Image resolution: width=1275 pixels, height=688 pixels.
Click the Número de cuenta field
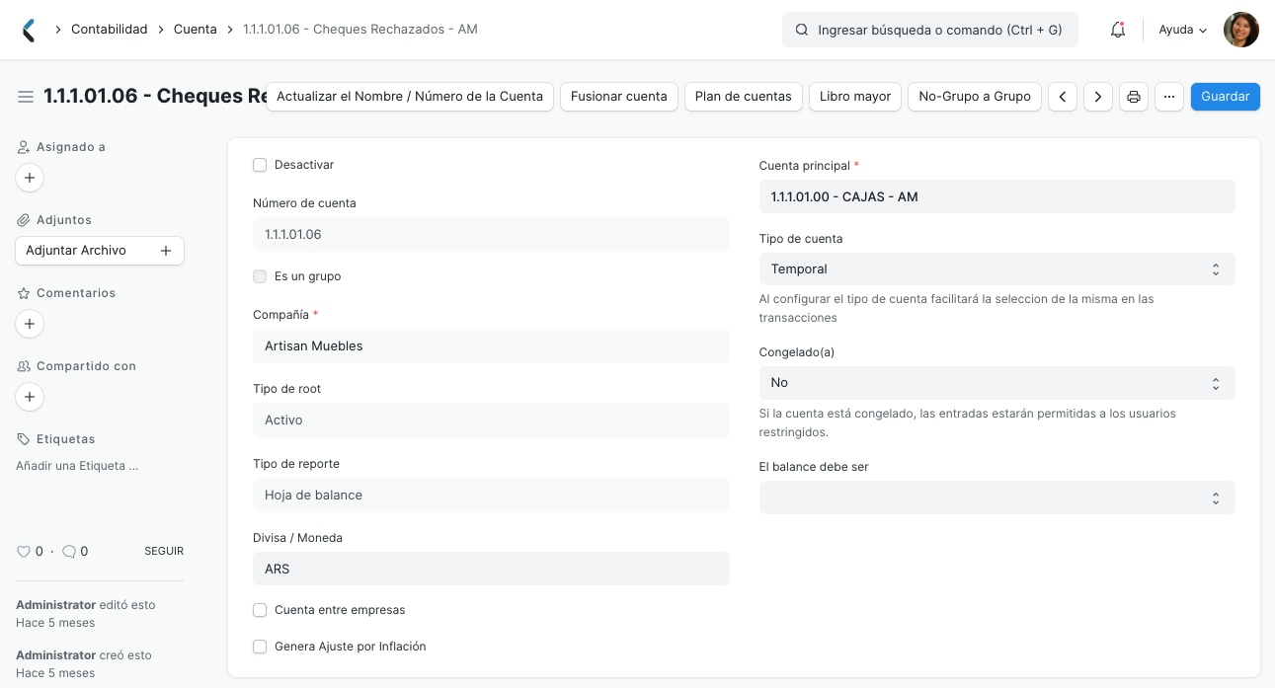click(491, 234)
